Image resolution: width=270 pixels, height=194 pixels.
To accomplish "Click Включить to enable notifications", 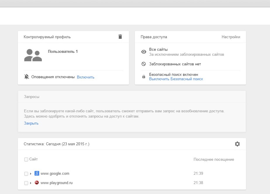I will (x=86, y=77).
